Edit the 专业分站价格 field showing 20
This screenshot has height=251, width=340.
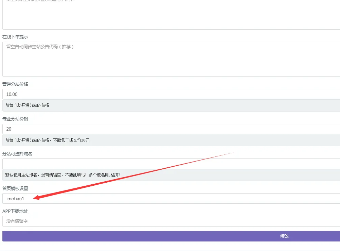point(170,129)
